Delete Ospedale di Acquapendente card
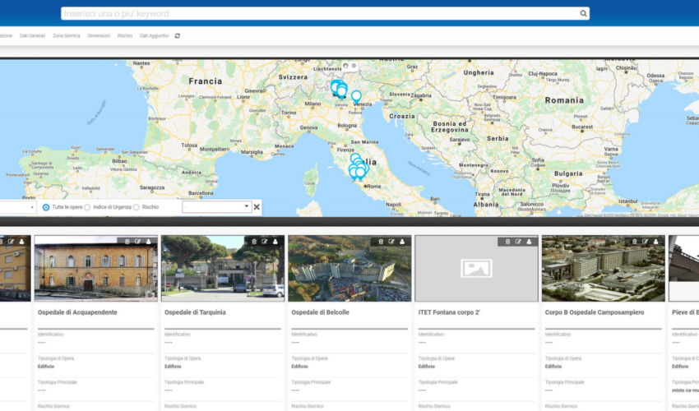 (127, 242)
